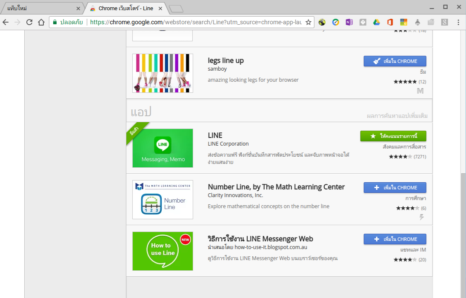Screen dimensions: 466x298
Task: Click the ธีม label under legs line up
Action: (423, 72)
